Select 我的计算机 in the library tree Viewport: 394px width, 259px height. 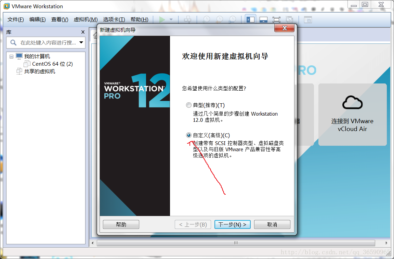click(37, 56)
